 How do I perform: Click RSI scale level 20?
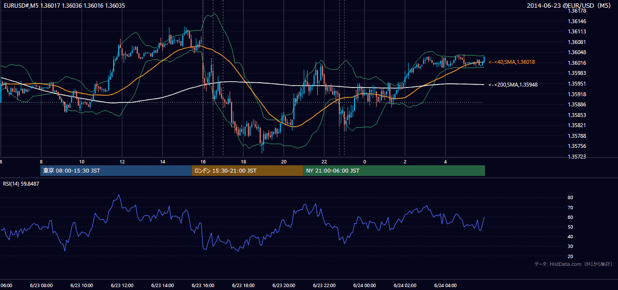click(571, 256)
